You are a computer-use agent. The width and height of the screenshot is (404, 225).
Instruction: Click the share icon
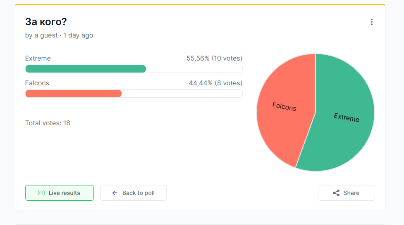pyautogui.click(x=336, y=193)
